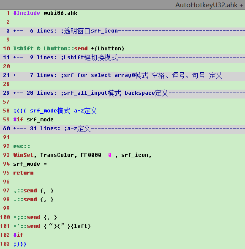
Task: Click line number 92 in the gutter
Action: pyautogui.click(x=6, y=146)
